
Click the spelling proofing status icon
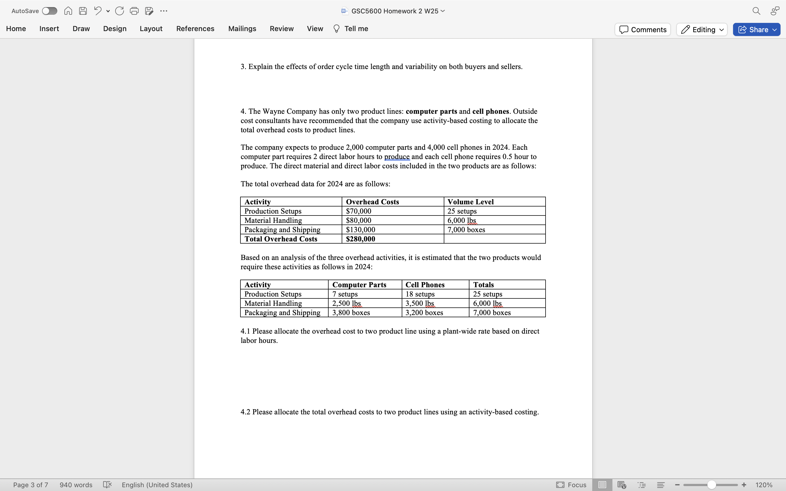[x=107, y=484]
